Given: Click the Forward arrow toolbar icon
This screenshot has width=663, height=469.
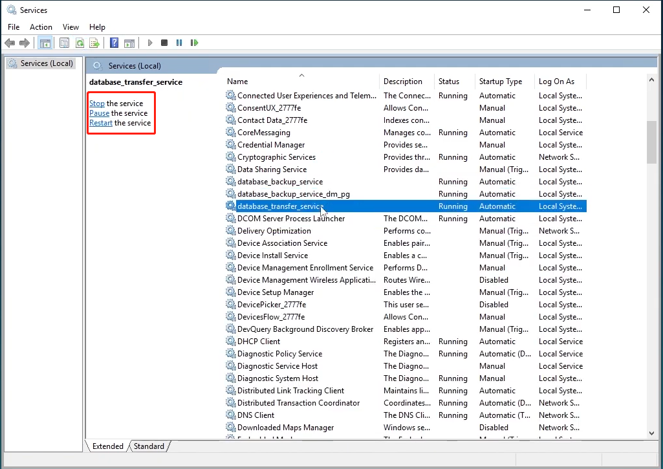Looking at the screenshot, I should pos(25,43).
